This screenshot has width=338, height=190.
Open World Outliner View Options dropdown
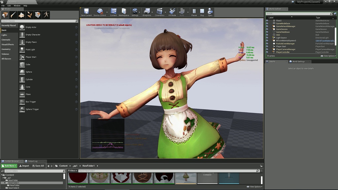[x=328, y=56]
